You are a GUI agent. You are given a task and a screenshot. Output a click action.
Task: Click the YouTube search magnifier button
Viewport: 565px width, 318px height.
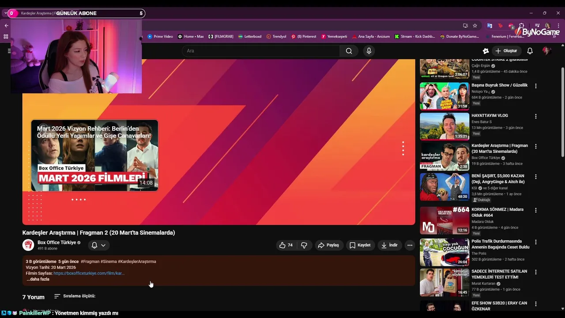[349, 51]
